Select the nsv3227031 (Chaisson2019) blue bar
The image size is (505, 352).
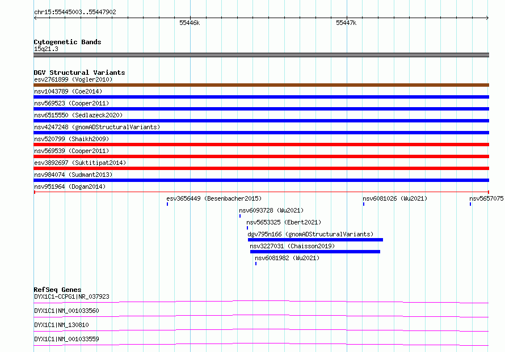pos(315,252)
